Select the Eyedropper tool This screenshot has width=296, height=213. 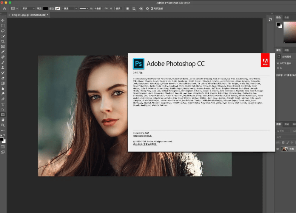click(3, 52)
